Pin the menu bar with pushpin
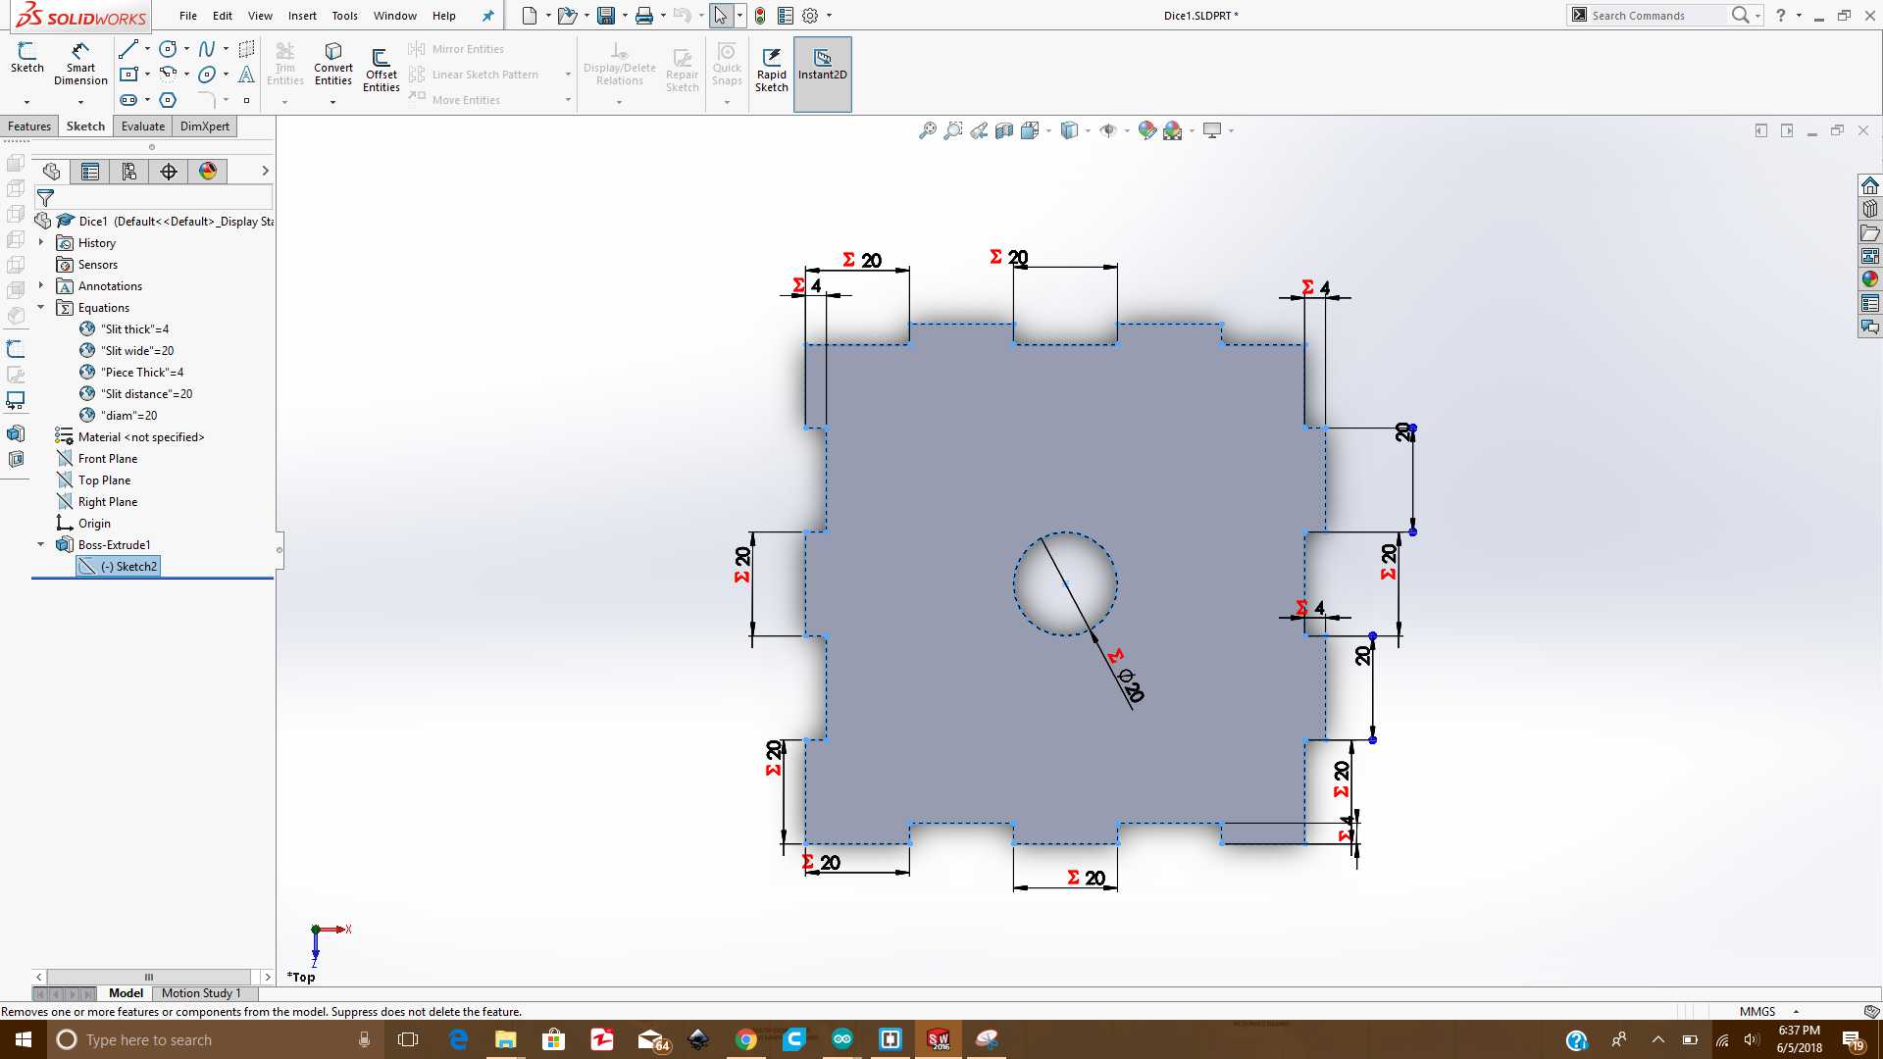The width and height of the screenshot is (1883, 1059). (x=487, y=16)
